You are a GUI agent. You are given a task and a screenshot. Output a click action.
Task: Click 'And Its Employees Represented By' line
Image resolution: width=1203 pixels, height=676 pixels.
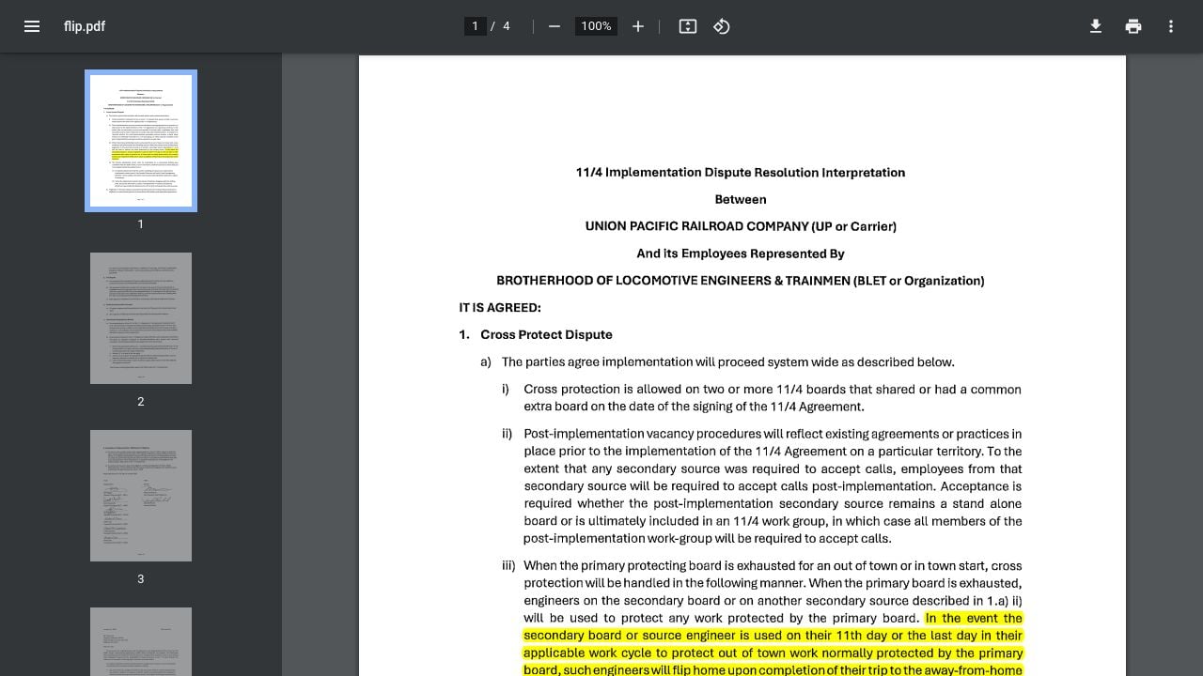pyautogui.click(x=741, y=253)
